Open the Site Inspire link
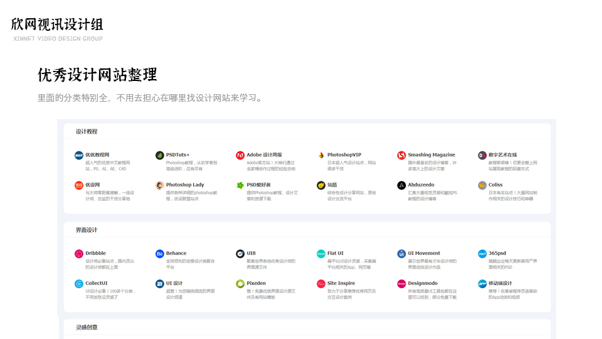The image size is (602, 339). point(341,283)
